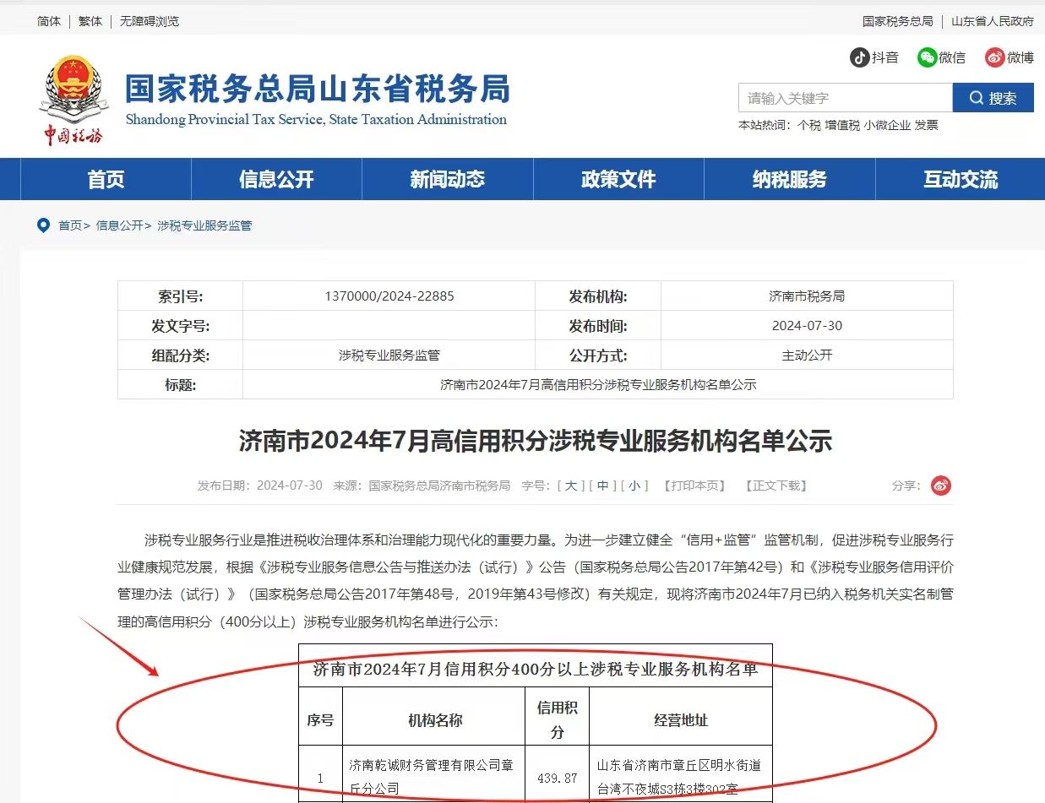Screen dimensions: 1045x803
Task: Click the 机构名称 column header
Action: [435, 720]
